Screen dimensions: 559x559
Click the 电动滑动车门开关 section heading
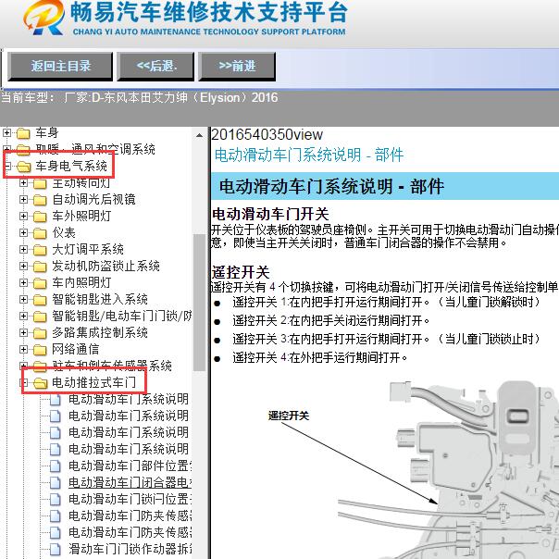(270, 215)
